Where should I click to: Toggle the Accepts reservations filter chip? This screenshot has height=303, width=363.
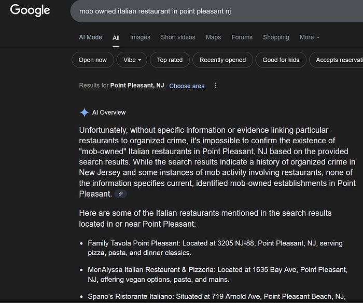click(x=336, y=60)
